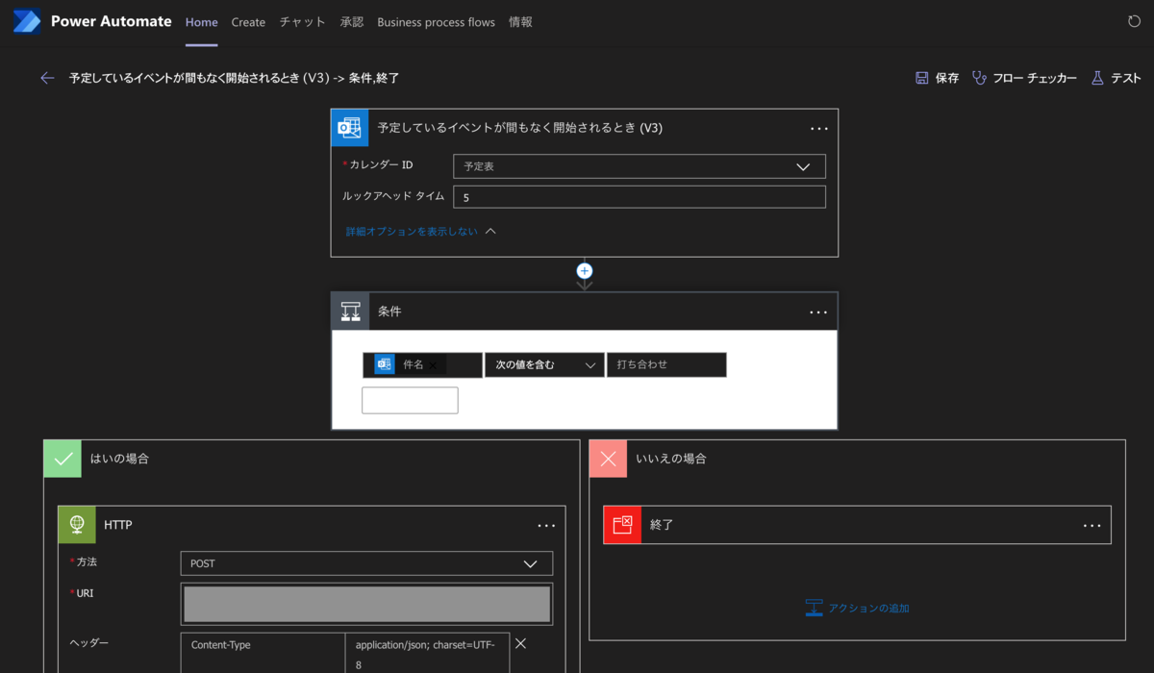The height and width of the screenshot is (673, 1154).
Task: Delete the Content-Type header row
Action: (x=520, y=643)
